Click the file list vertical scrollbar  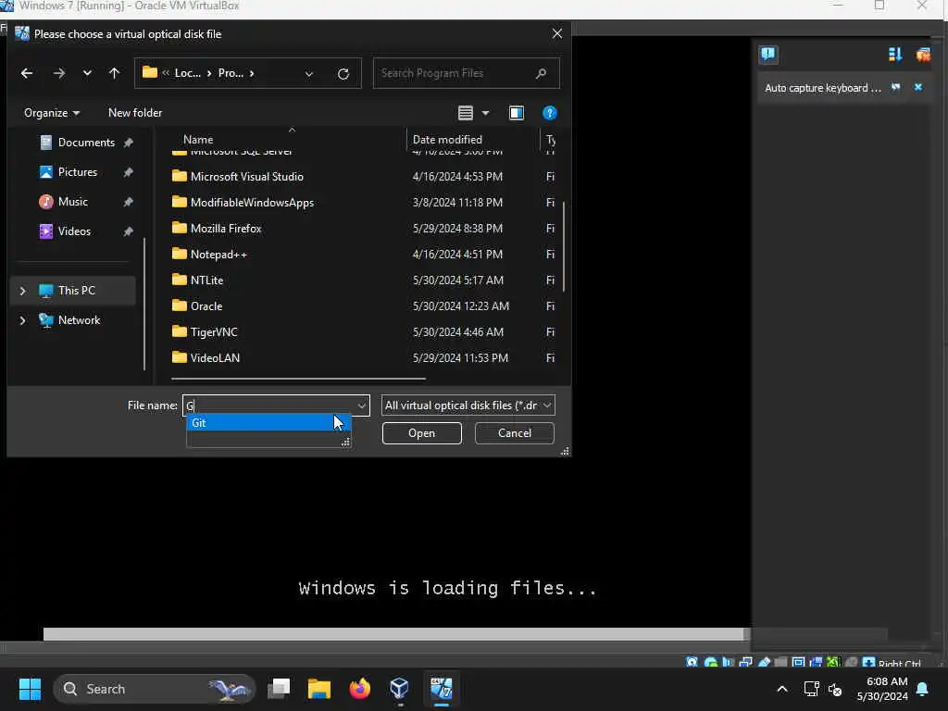click(564, 246)
